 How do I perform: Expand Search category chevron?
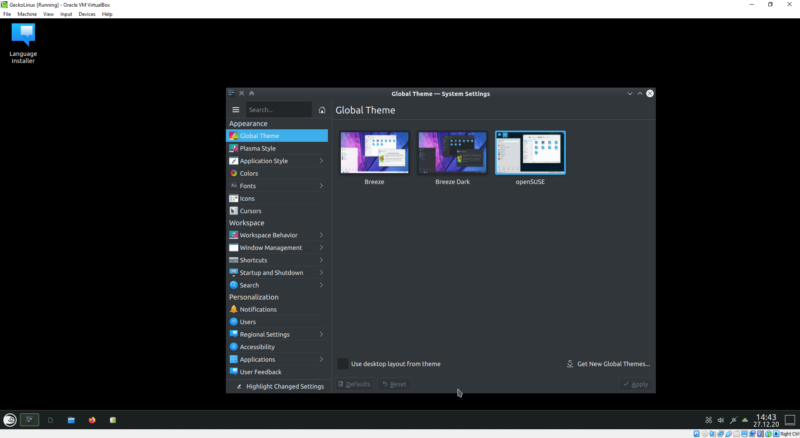(321, 285)
